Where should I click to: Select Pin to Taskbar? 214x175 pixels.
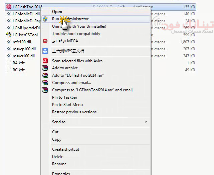[64, 97]
